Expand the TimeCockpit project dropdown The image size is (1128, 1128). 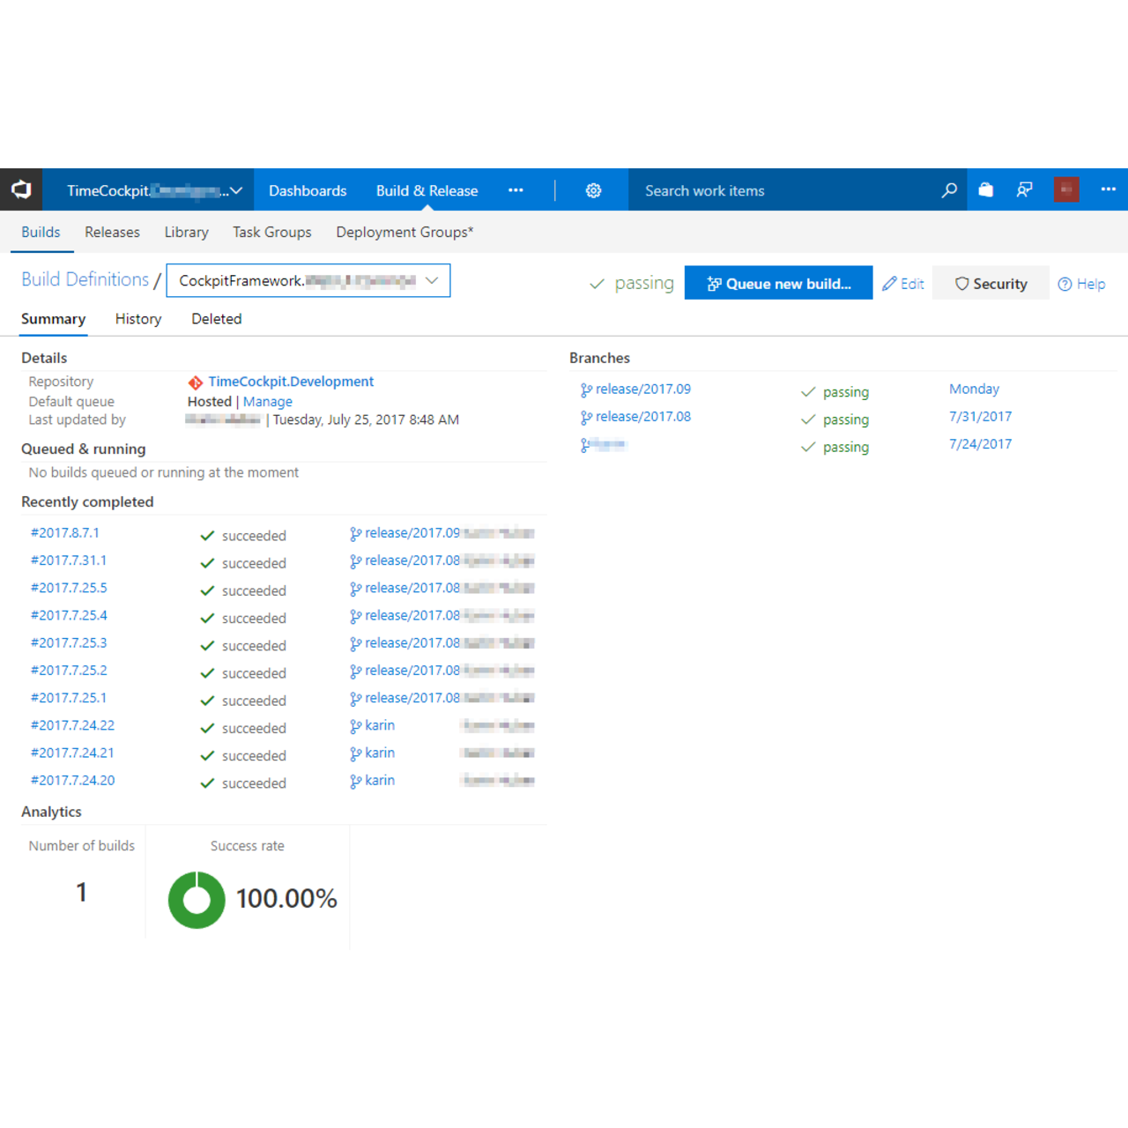154,190
